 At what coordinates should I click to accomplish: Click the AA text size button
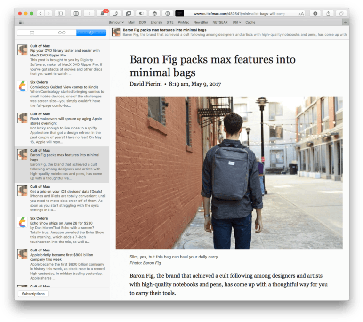301,14
